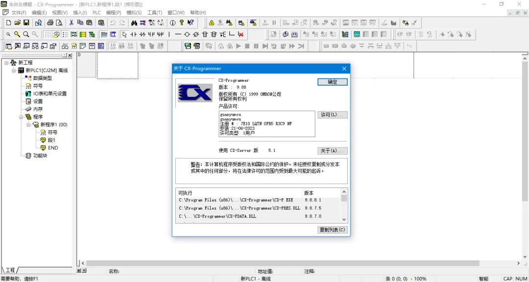The width and height of the screenshot is (529, 282).
Task: Toggle the show rung comments button
Action: coord(56,34)
